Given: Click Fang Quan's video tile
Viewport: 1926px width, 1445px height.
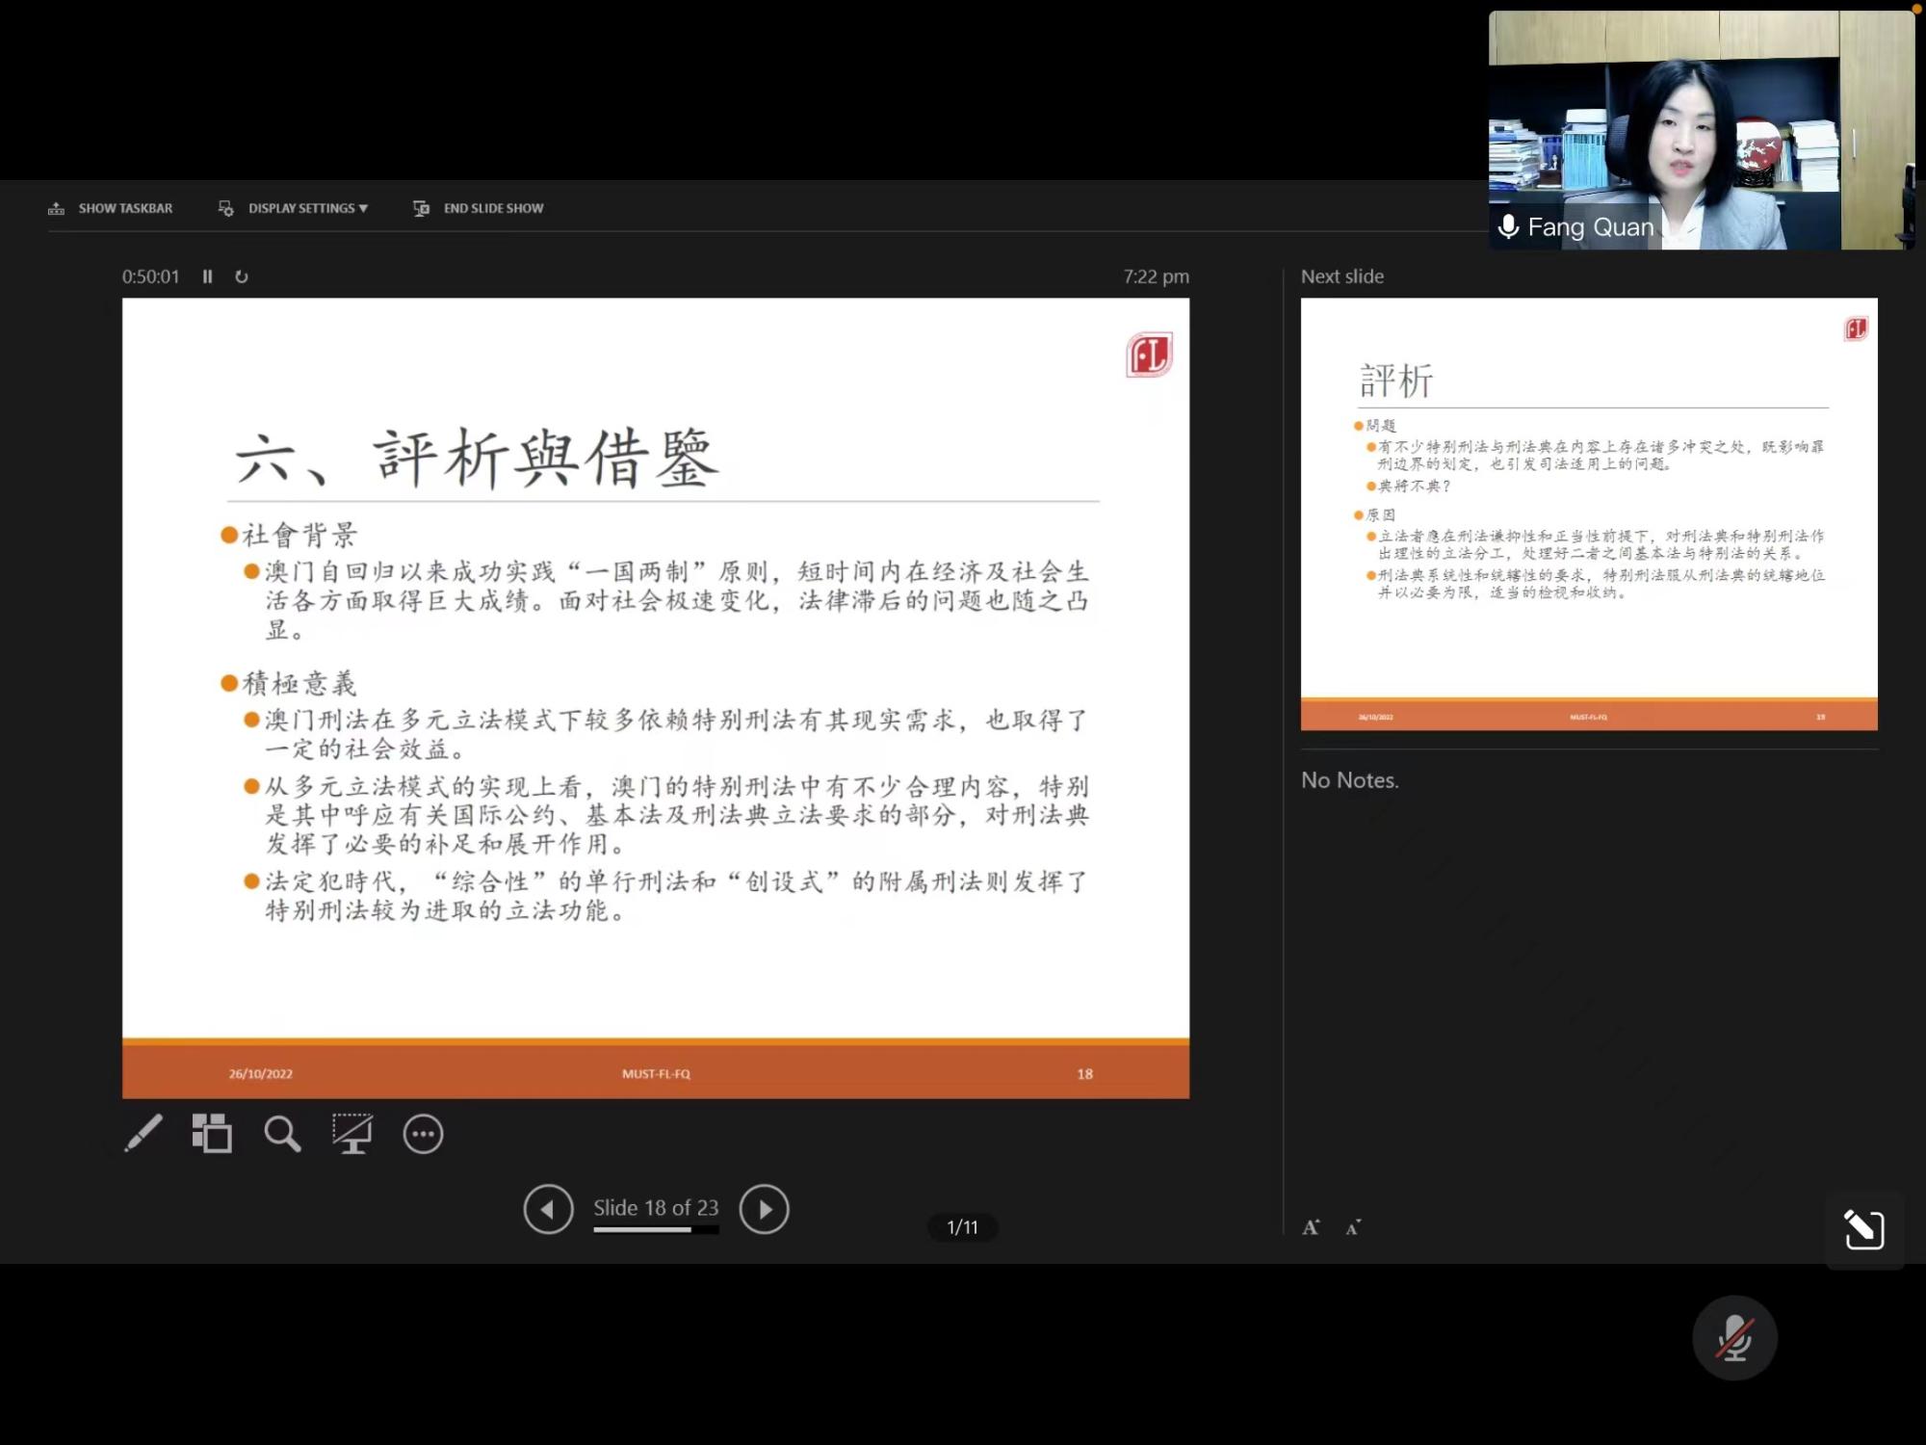Looking at the screenshot, I should coord(1701,130).
